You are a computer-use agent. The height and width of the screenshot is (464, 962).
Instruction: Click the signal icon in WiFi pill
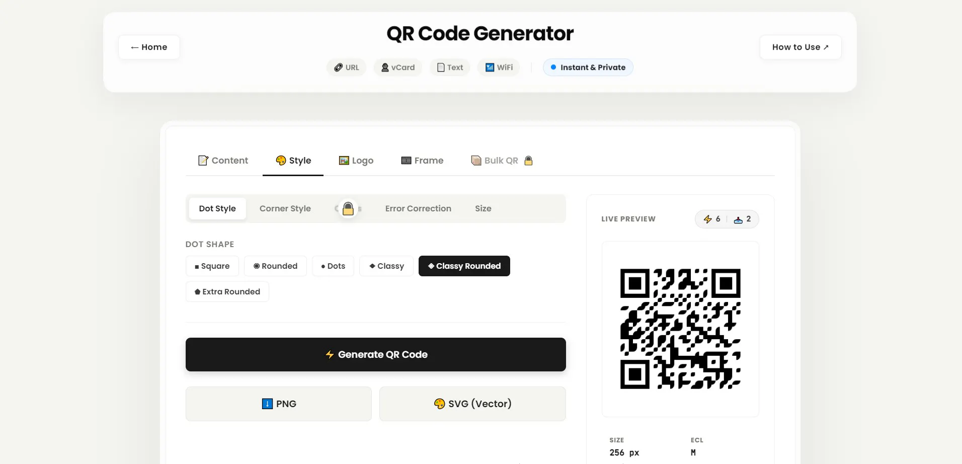pos(490,67)
